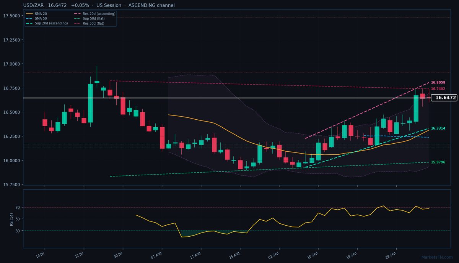Click the ASCENDING channel title text
459x263 pixels.
click(x=151, y=5)
